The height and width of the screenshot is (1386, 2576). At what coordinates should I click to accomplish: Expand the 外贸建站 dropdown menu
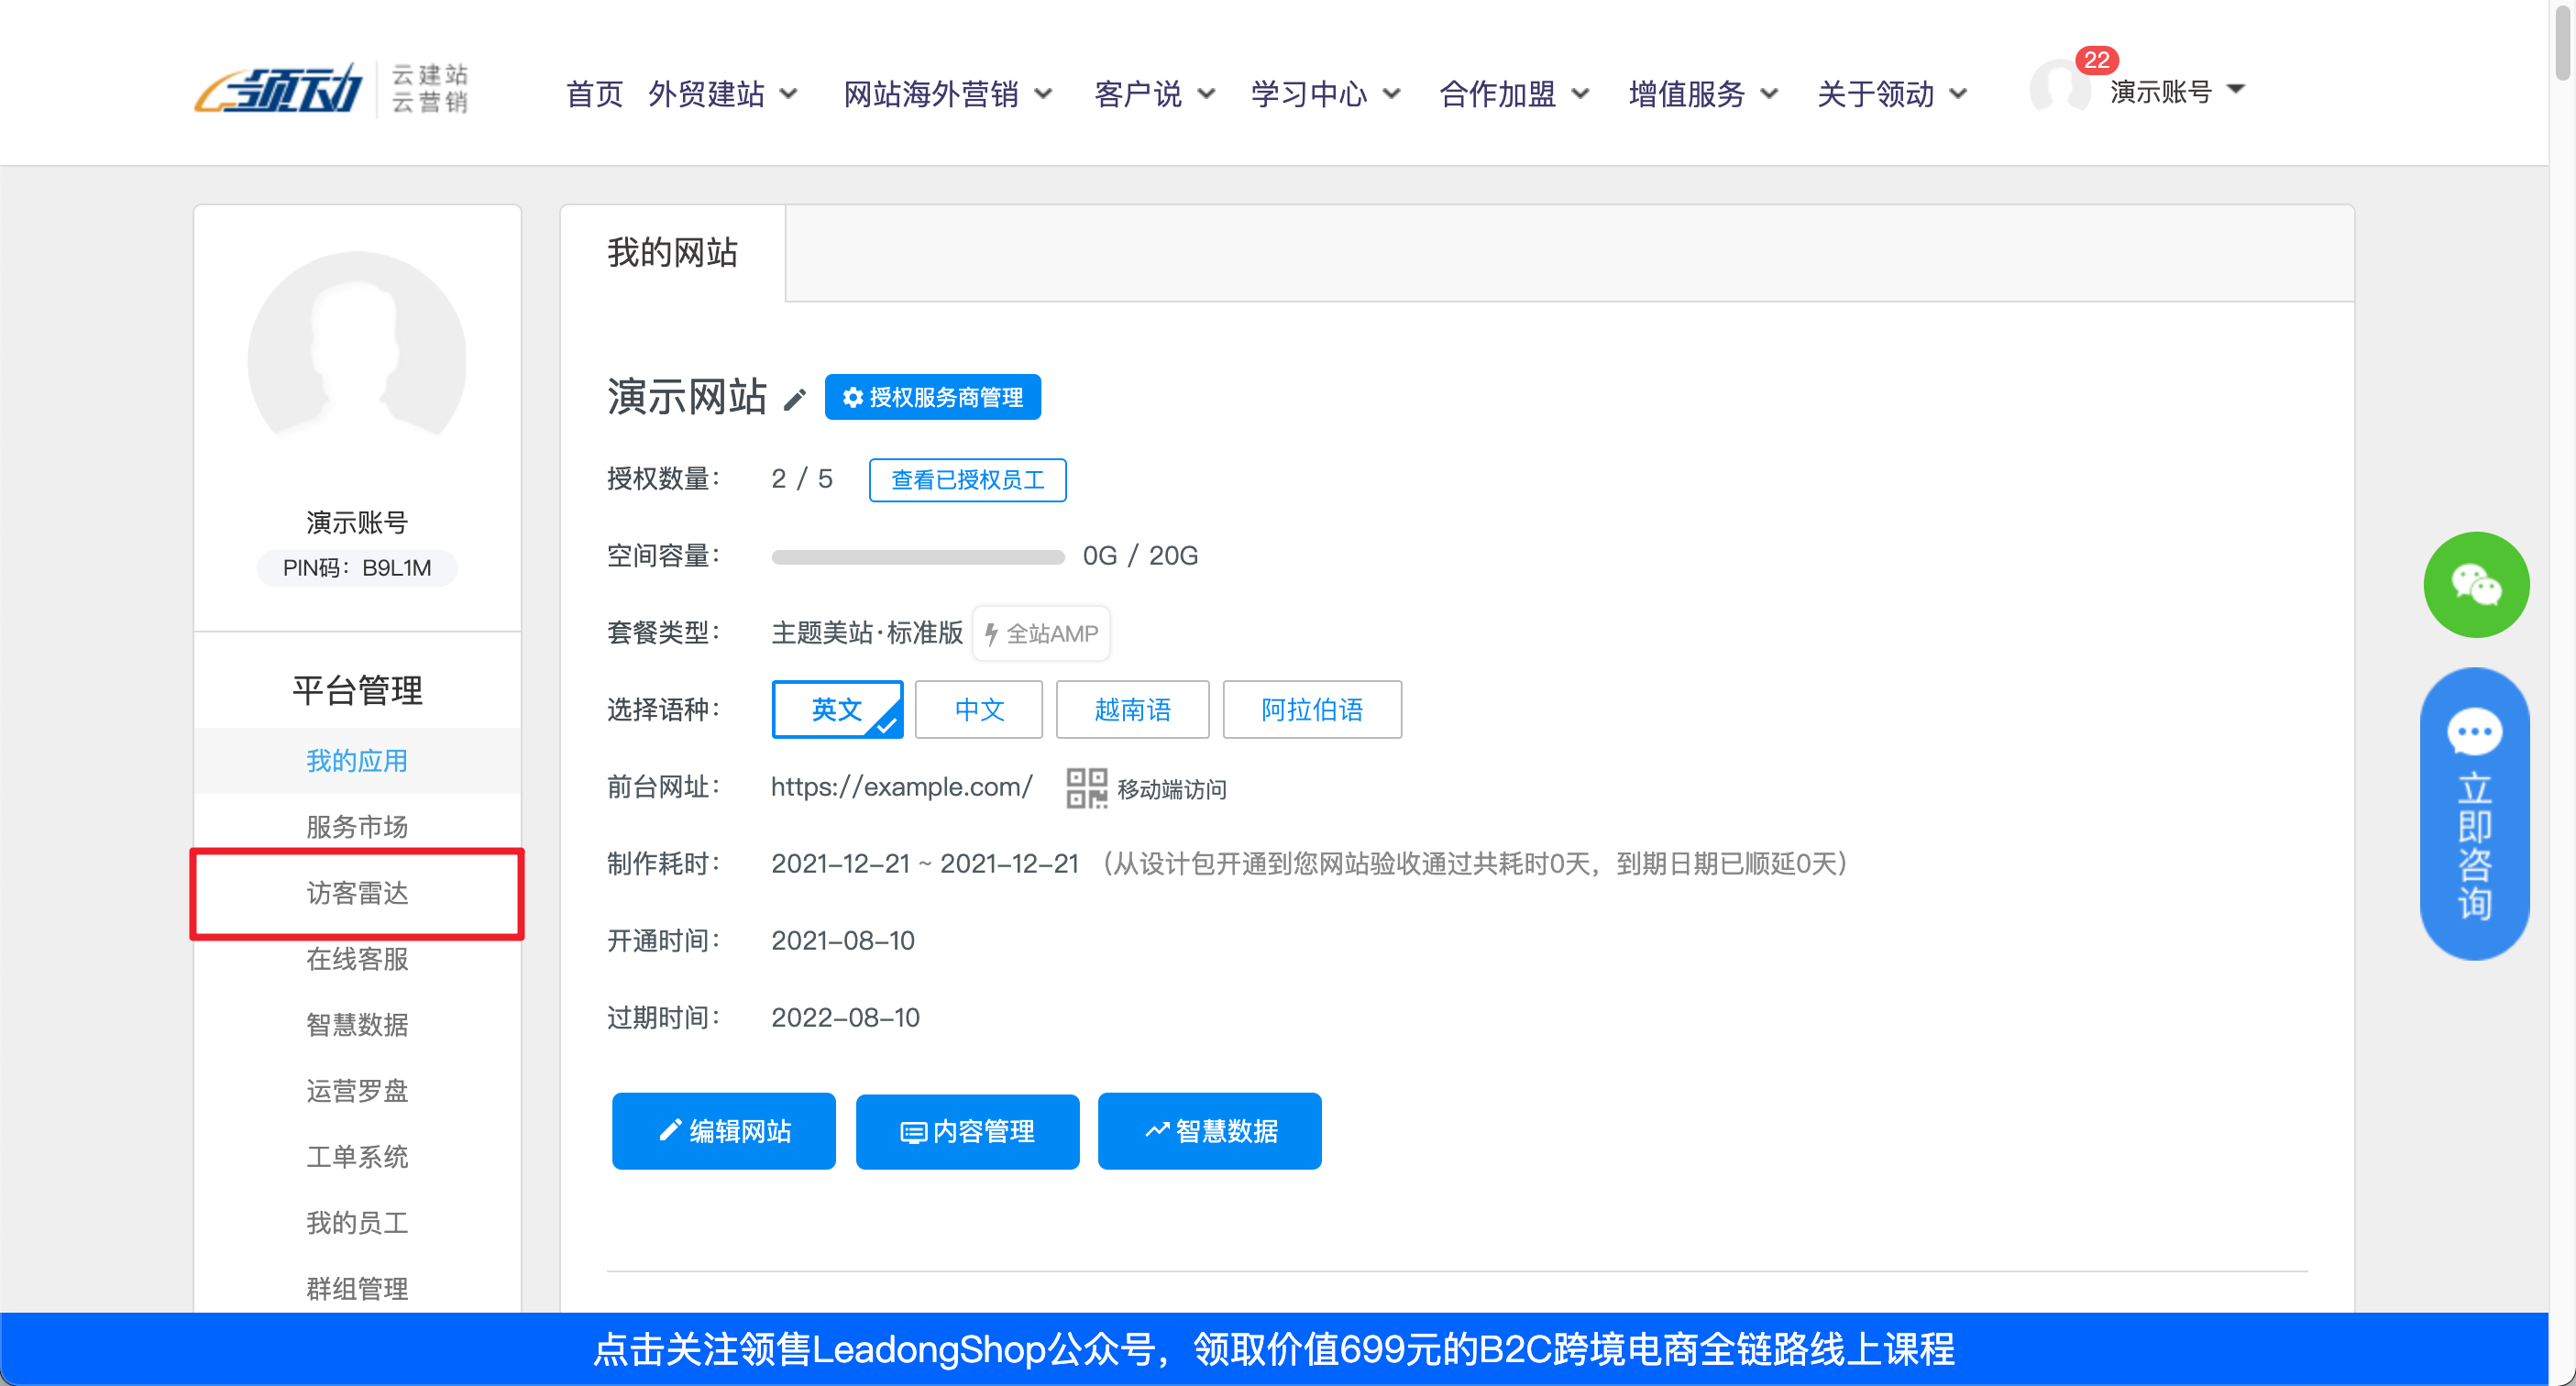724,94
